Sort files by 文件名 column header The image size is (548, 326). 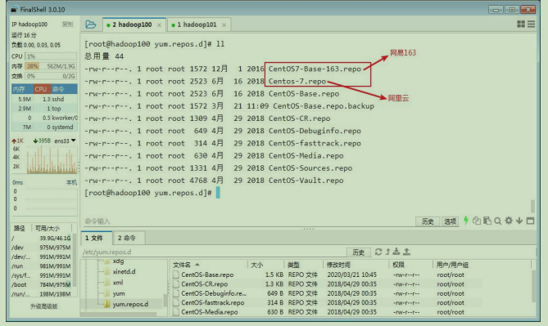[x=208, y=265]
